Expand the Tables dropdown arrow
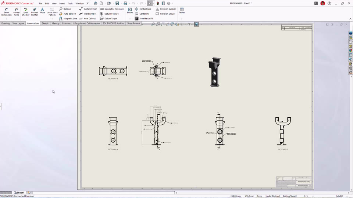The width and height of the screenshot is (353, 198). click(x=182, y=19)
